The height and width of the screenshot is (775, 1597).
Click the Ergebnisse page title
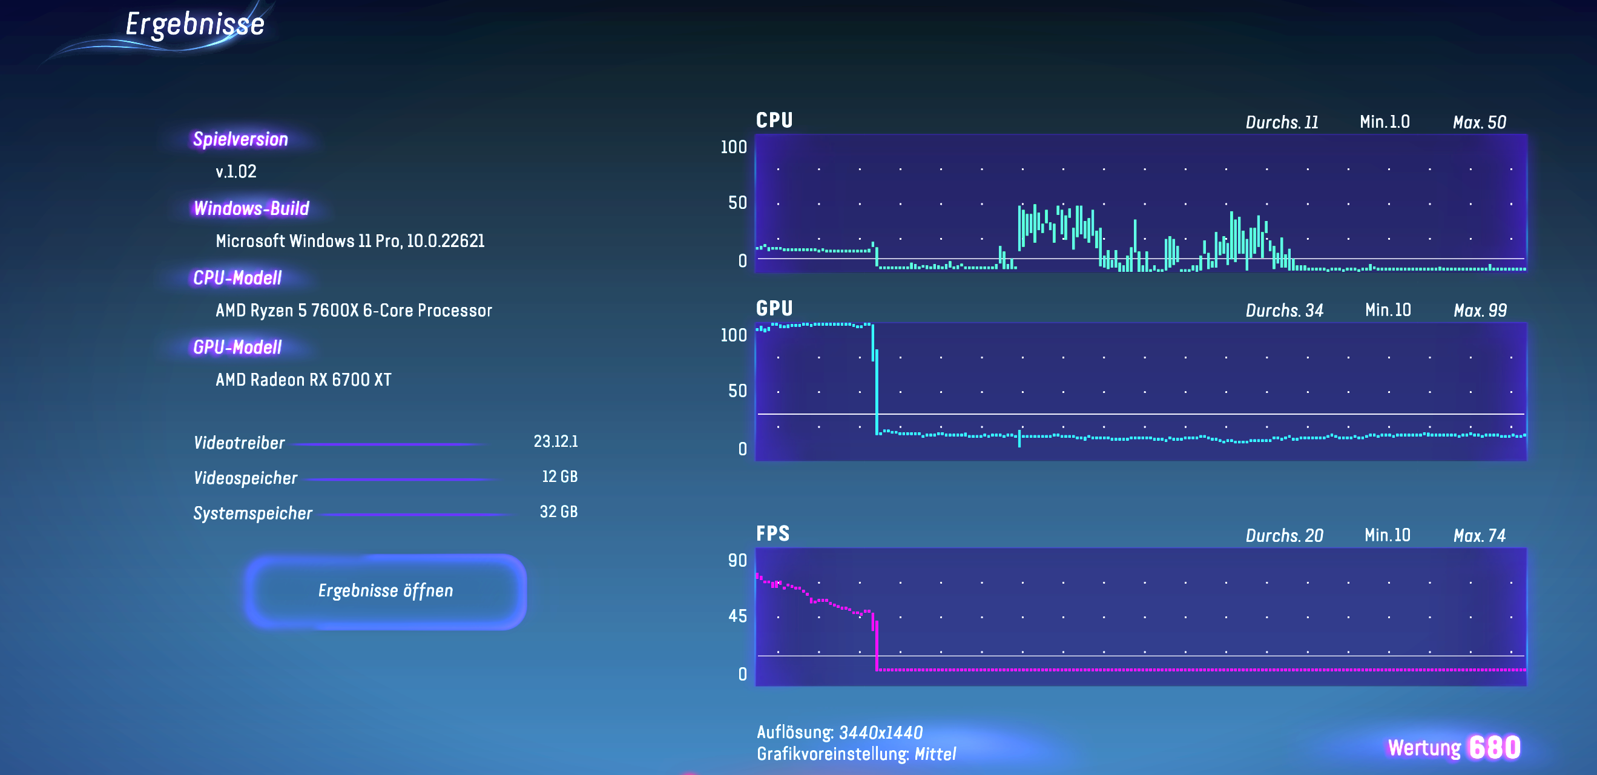pos(195,25)
